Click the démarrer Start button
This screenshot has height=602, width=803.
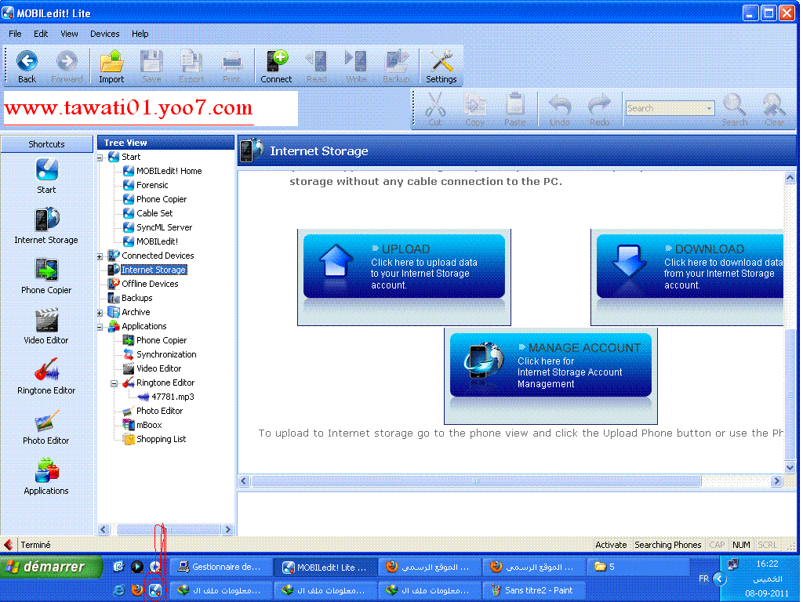(51, 568)
